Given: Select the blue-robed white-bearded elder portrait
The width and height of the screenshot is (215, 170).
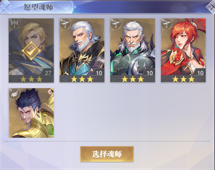Looking at the screenshot, I should [82, 47].
